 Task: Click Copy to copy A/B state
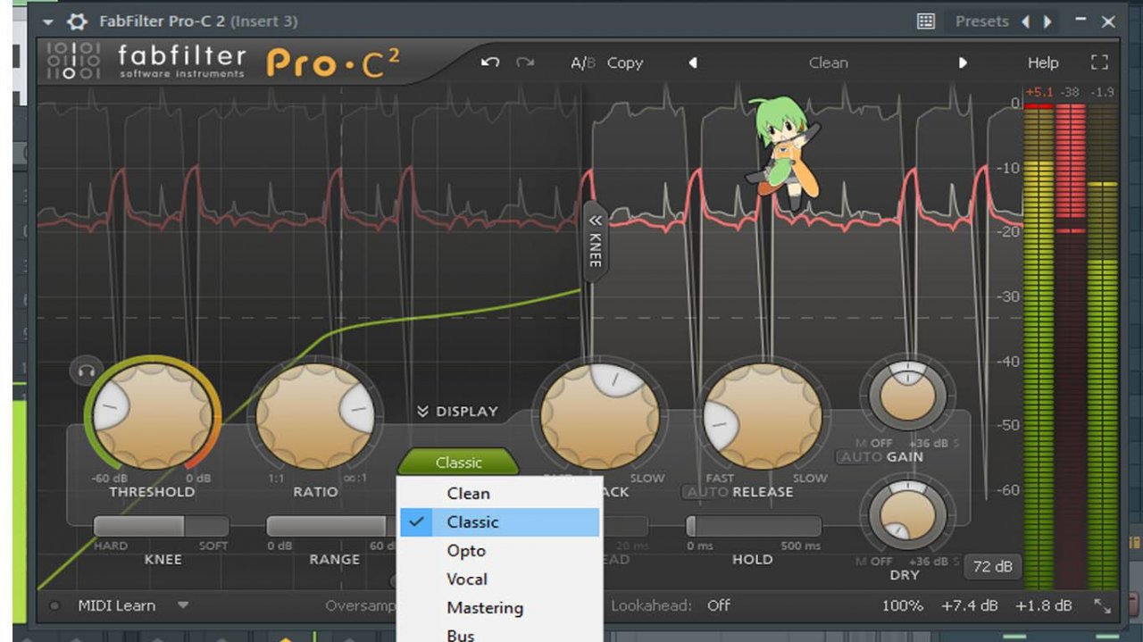(625, 63)
